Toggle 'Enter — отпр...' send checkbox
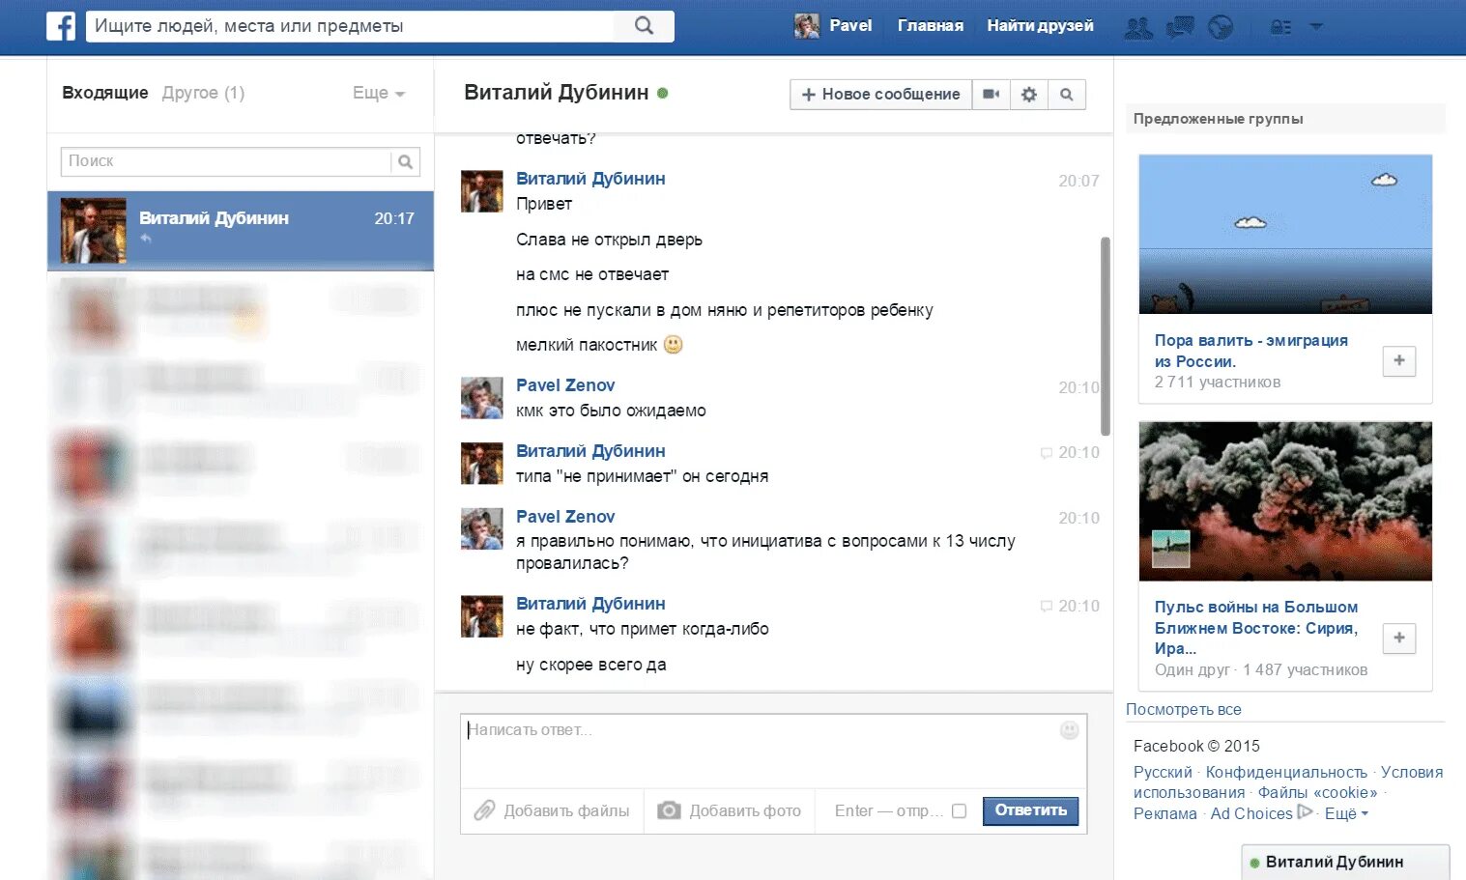 click(x=959, y=811)
